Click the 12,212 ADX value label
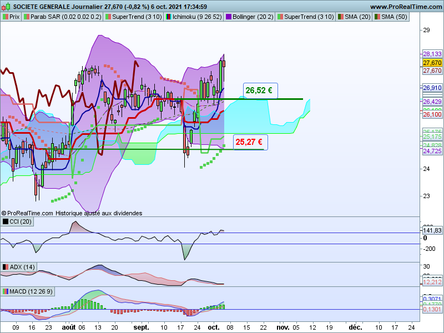444x333 pixels. 432,282
